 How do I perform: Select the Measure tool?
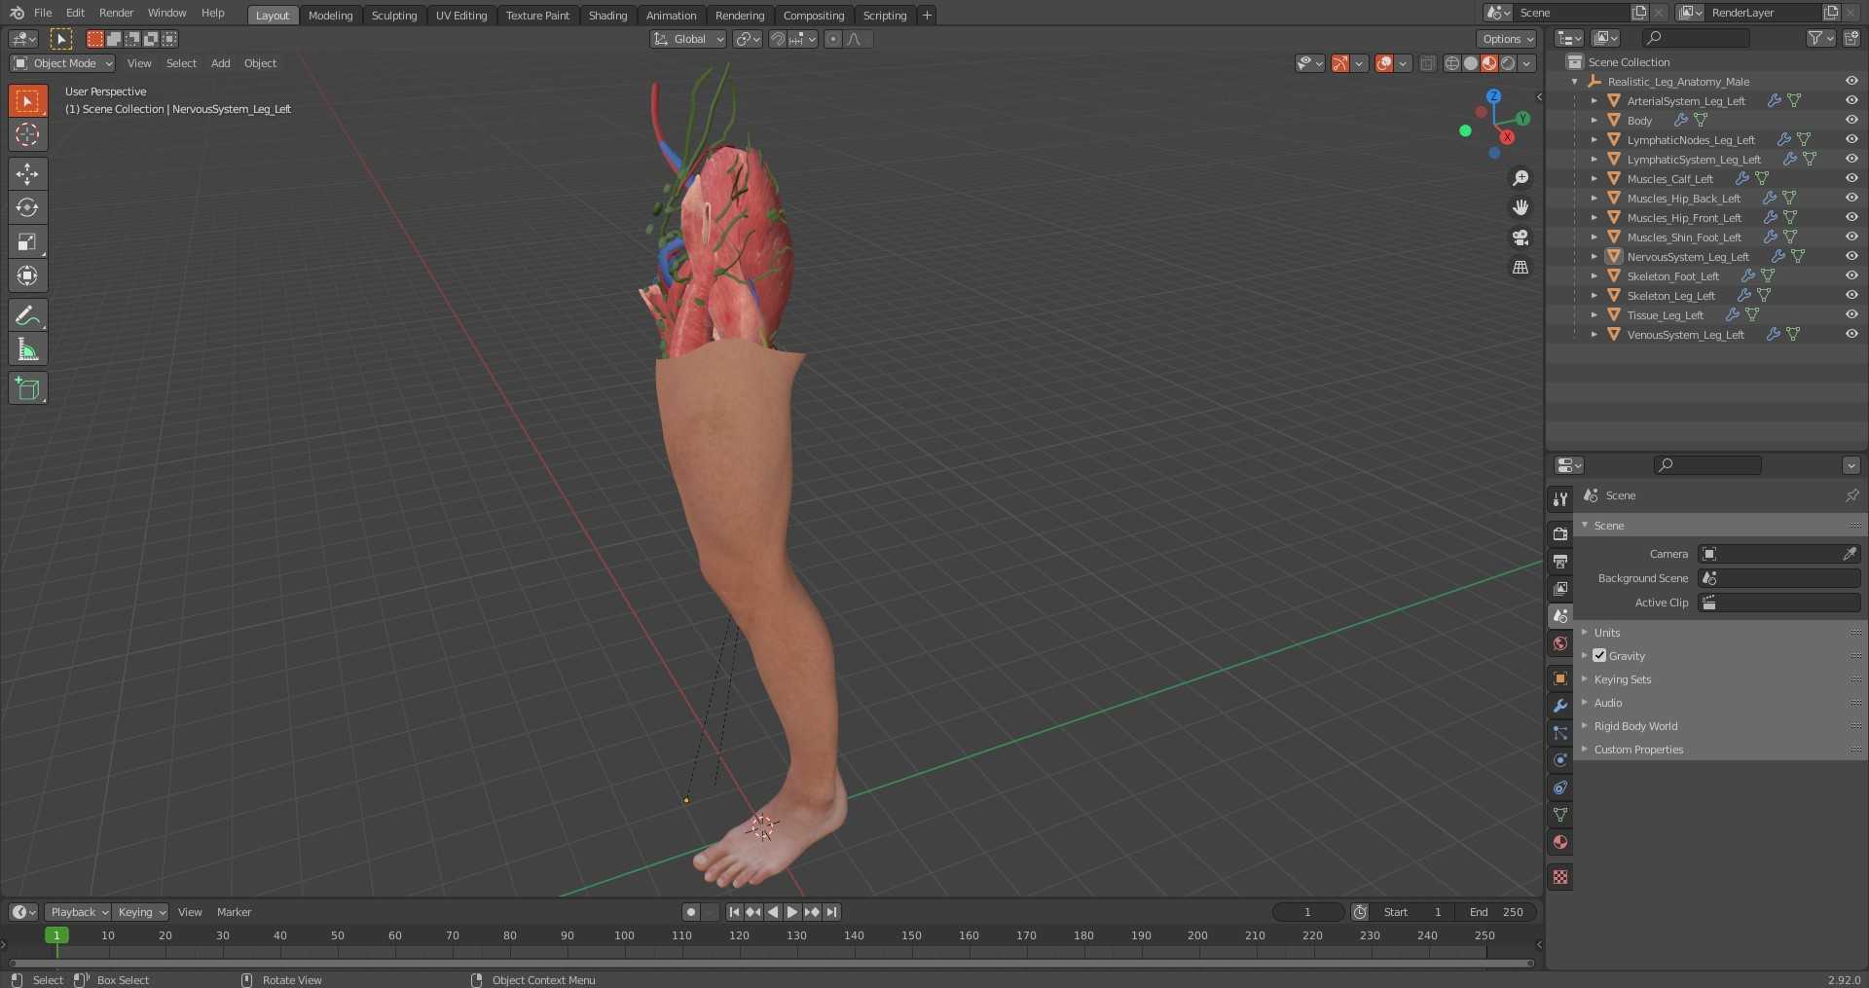click(x=27, y=349)
